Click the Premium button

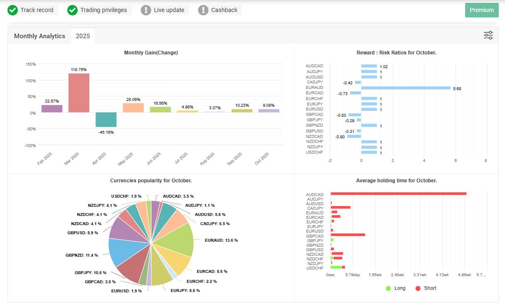(482, 10)
